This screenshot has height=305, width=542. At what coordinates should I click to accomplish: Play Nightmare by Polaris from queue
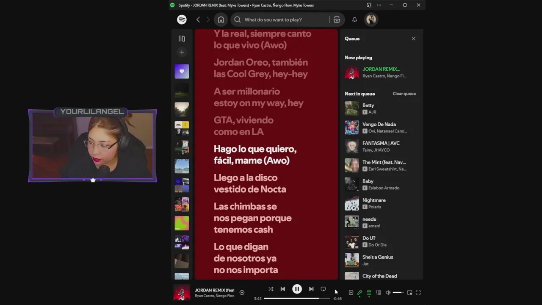(381, 203)
